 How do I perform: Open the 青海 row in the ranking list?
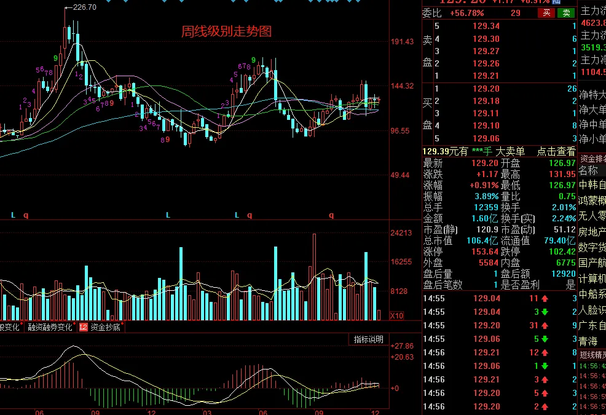[x=588, y=341]
